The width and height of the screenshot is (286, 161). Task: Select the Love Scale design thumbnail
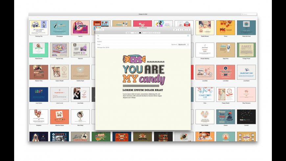point(80,94)
